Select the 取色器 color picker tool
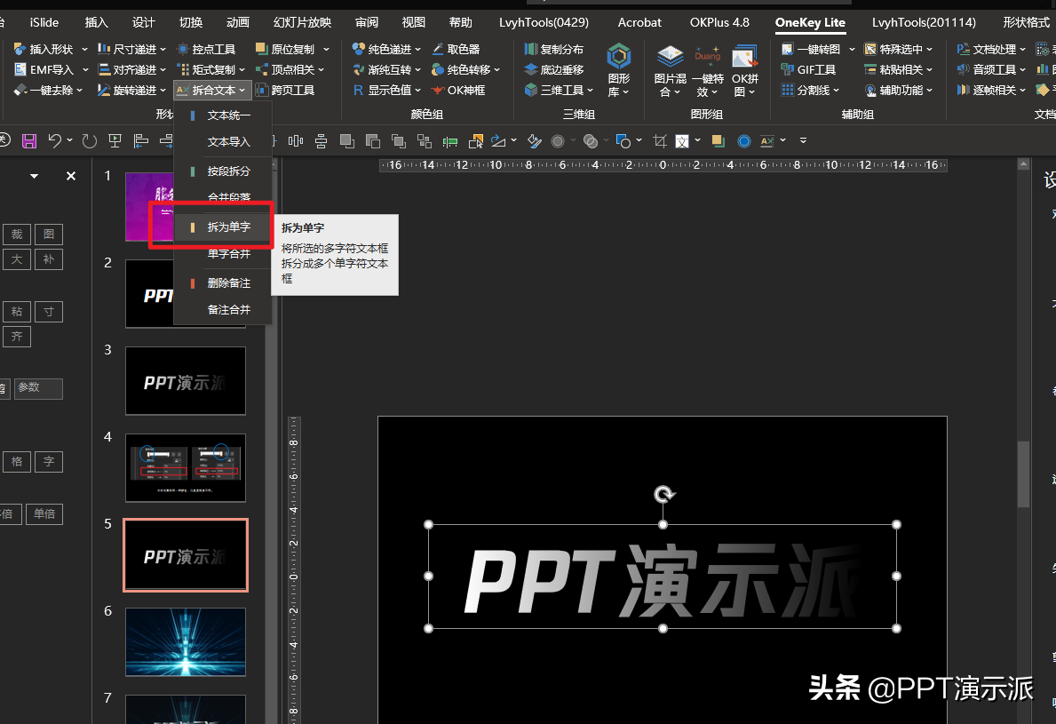Image resolution: width=1056 pixels, height=724 pixels. pos(456,50)
